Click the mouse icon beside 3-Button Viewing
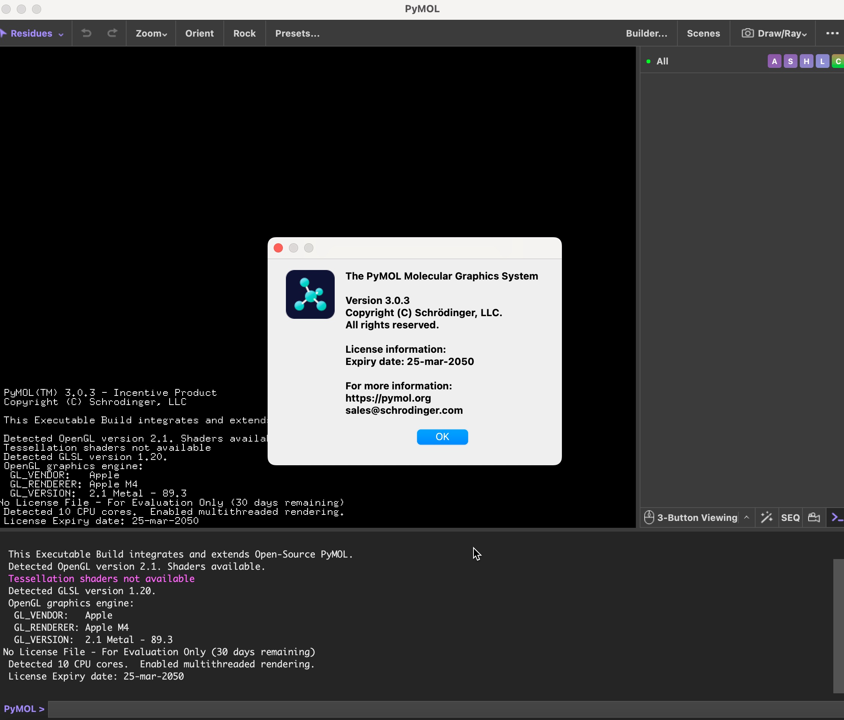This screenshot has width=844, height=720. [x=649, y=517]
